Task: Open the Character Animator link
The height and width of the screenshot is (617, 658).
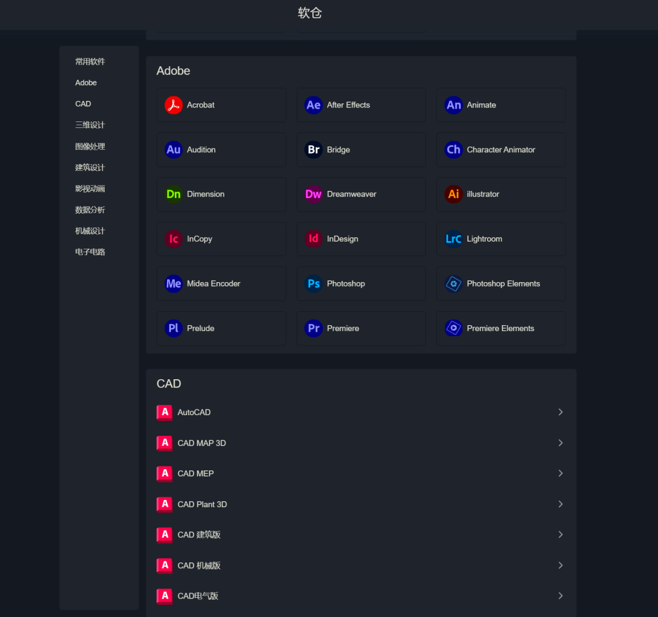Action: point(501,150)
